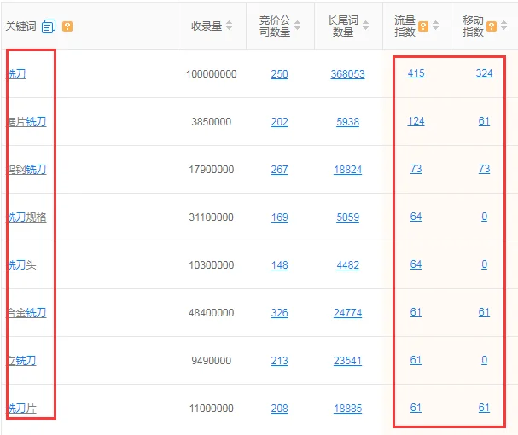Open bidding company count 250 link

279,74
